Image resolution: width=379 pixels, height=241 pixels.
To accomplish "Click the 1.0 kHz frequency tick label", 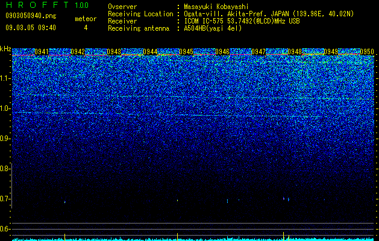I will click(x=5, y=108).
